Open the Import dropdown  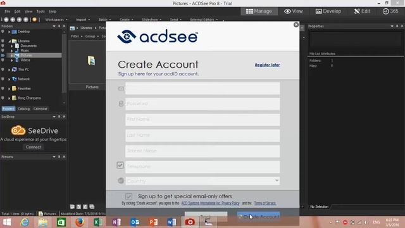tap(83, 20)
